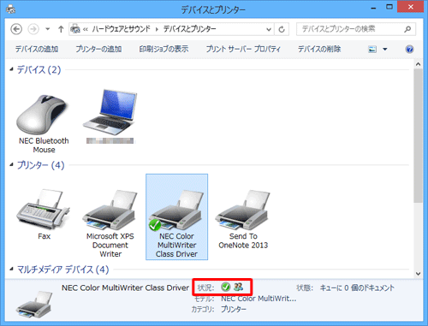Click 印刷ジョブの表示 toolbar command
The width and height of the screenshot is (428, 326).
(x=163, y=49)
